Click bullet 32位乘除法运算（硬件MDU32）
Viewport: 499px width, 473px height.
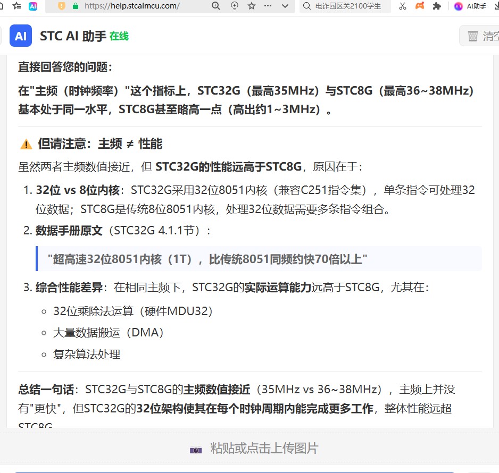133,311
